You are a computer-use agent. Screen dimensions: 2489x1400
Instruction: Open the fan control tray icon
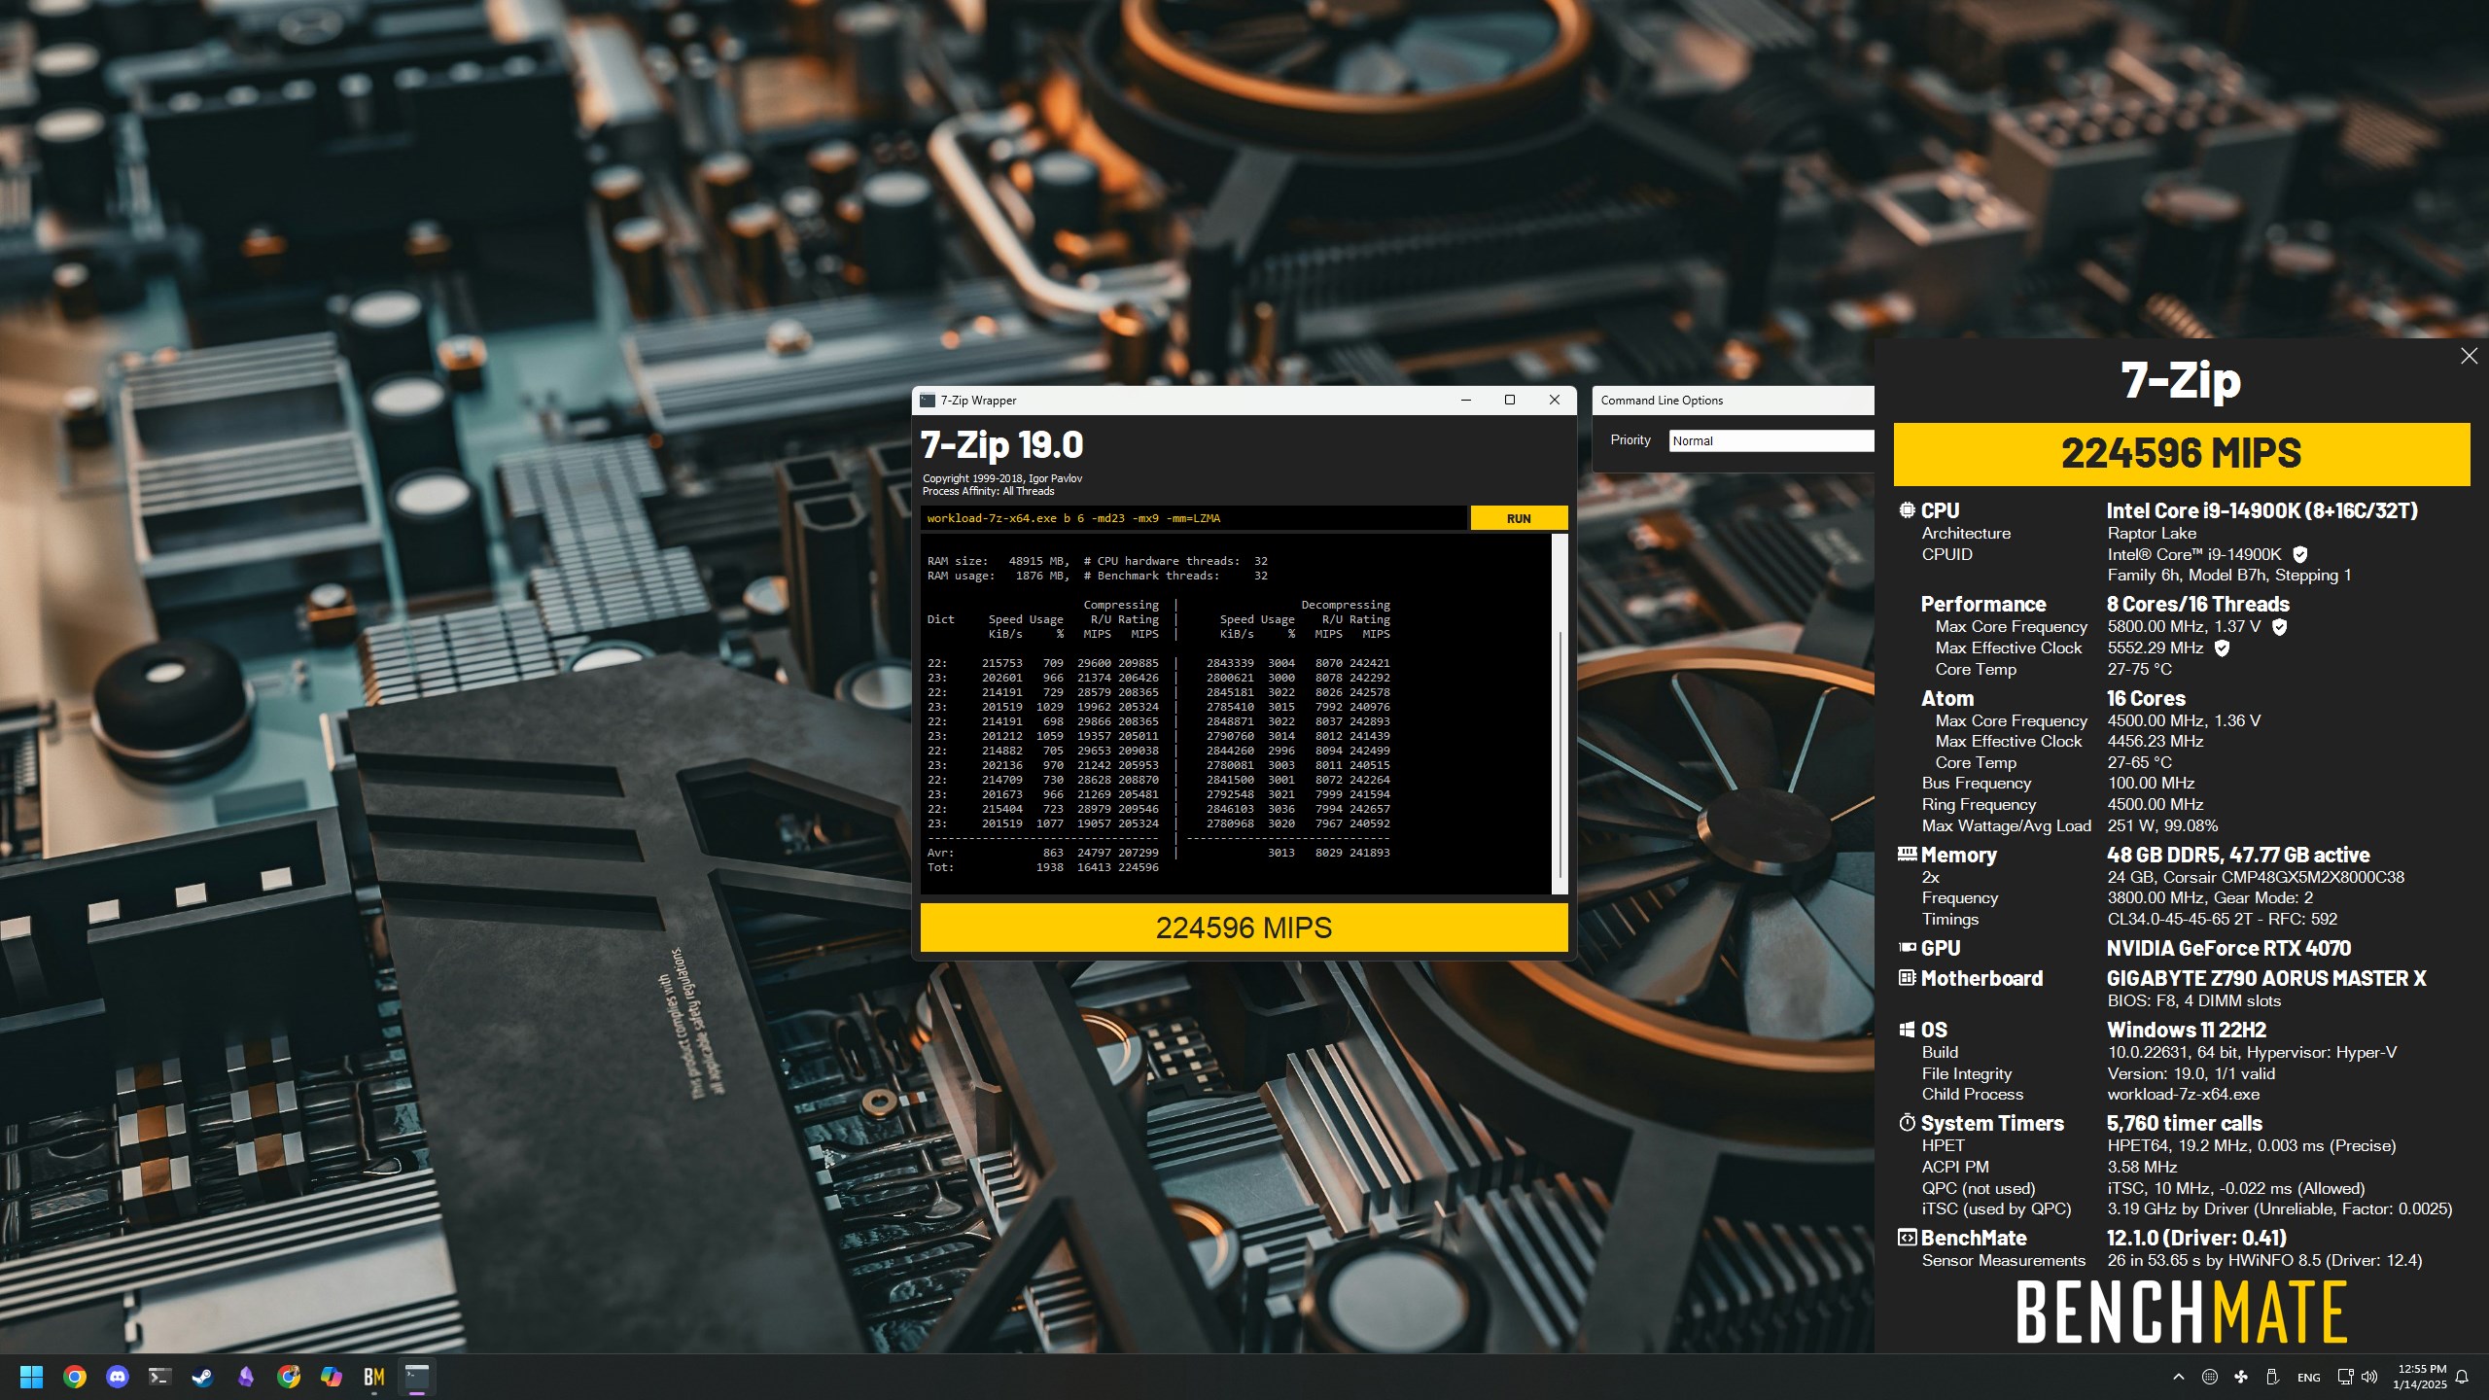pos(2241,1377)
